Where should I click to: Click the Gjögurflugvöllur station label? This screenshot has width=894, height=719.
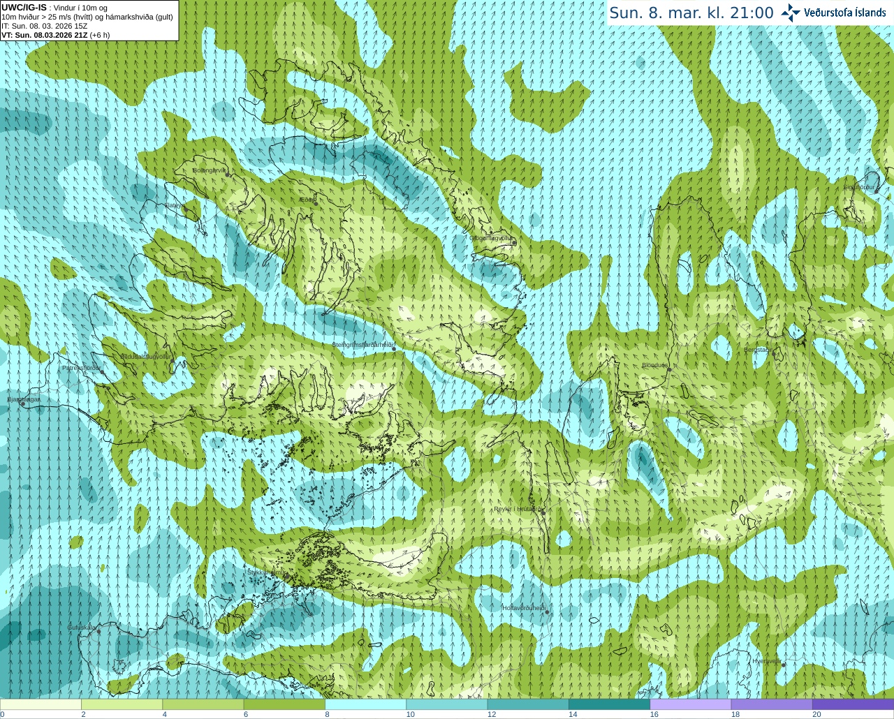(491, 238)
